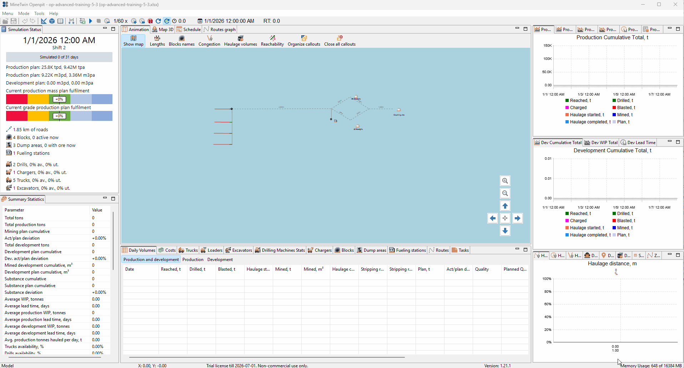Maximize the Daily Volumes panel
This screenshot has width=684, height=368.
[525, 250]
